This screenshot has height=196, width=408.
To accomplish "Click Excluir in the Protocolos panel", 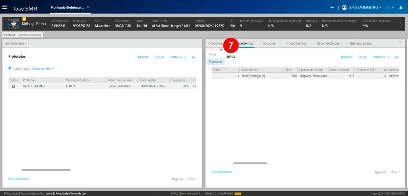I will coord(159,57).
